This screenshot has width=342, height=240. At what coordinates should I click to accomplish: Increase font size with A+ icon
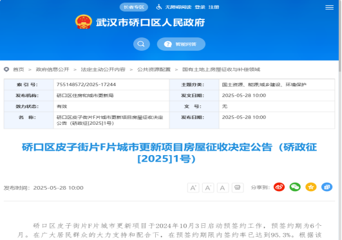[x=193, y=188]
